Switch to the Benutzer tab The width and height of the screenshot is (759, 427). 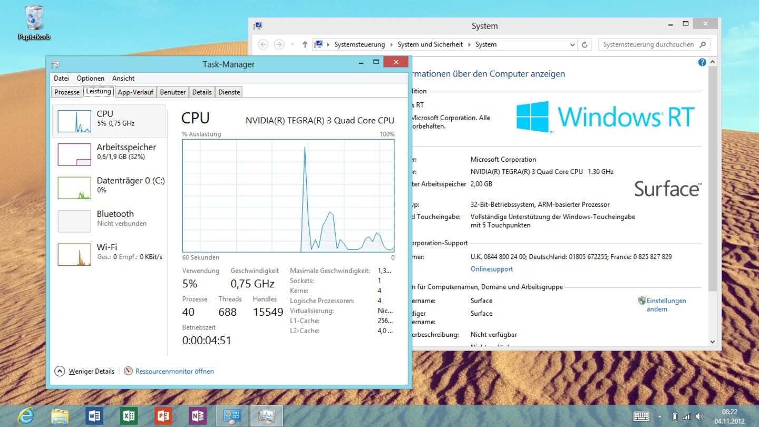173,92
